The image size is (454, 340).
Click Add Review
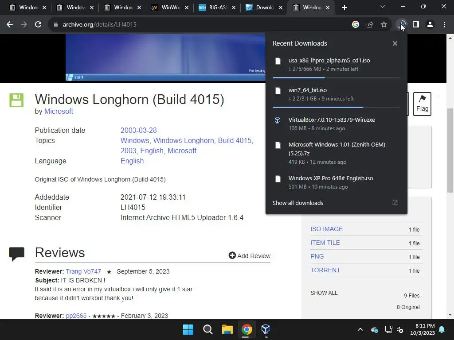click(x=250, y=255)
